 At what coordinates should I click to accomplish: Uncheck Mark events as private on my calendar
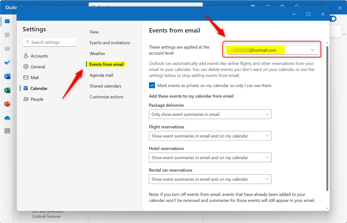click(152, 85)
